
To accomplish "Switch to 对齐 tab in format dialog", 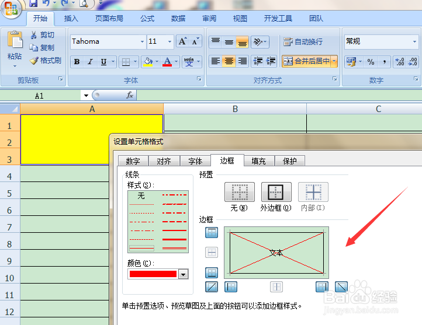I will (x=164, y=161).
